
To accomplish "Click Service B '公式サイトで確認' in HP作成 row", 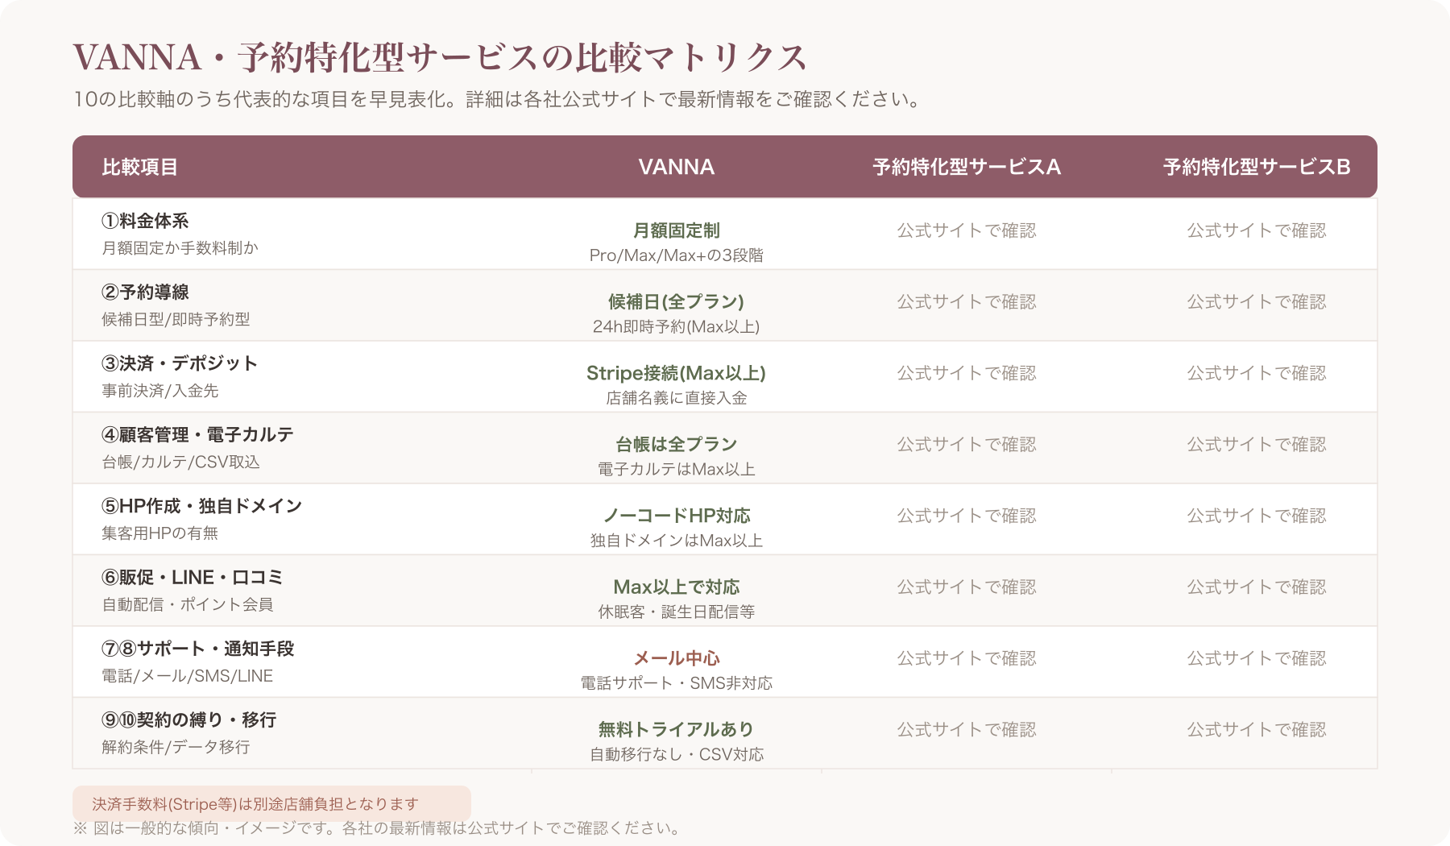I will tap(1257, 516).
